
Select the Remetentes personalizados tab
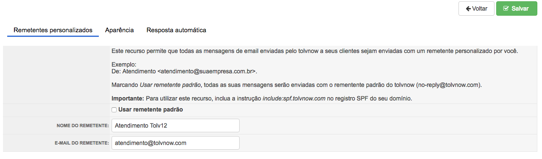coord(53,30)
